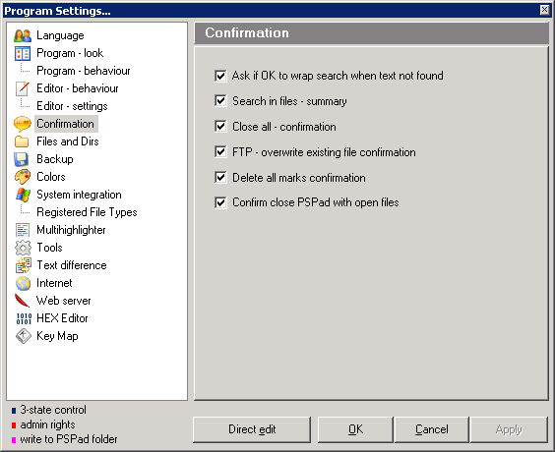Click the Key Map icon
Image resolution: width=555 pixels, height=452 pixels.
click(x=24, y=336)
